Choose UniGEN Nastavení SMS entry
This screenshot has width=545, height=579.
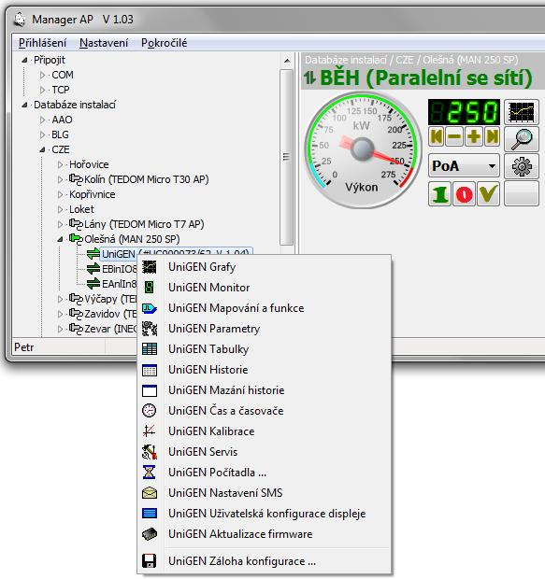tap(264, 492)
